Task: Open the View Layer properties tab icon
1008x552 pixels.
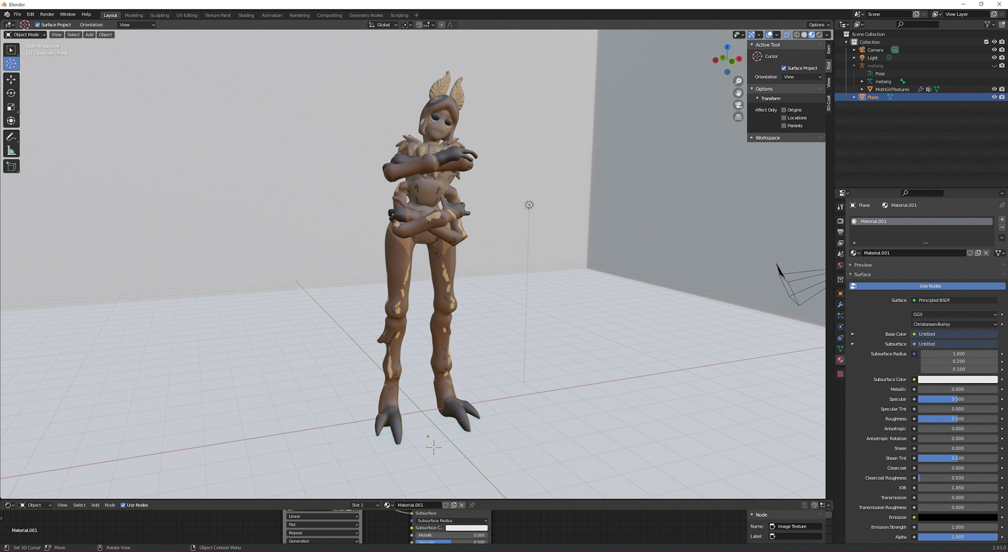Action: pyautogui.click(x=840, y=243)
